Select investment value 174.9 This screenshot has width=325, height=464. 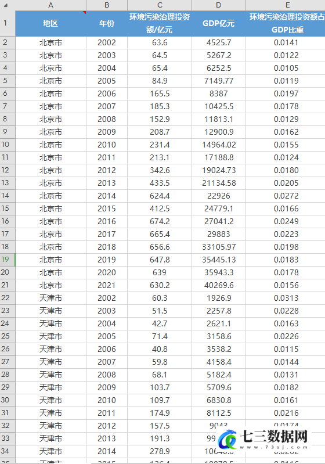coord(160,413)
